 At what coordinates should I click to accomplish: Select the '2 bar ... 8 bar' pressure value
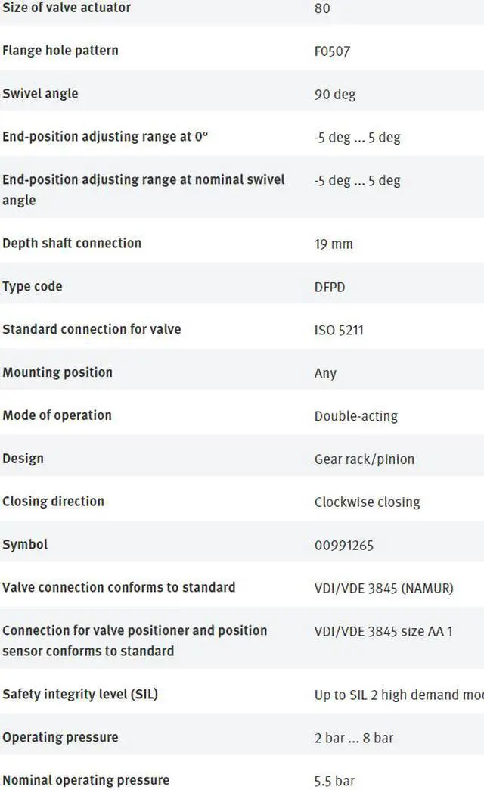pyautogui.click(x=354, y=738)
